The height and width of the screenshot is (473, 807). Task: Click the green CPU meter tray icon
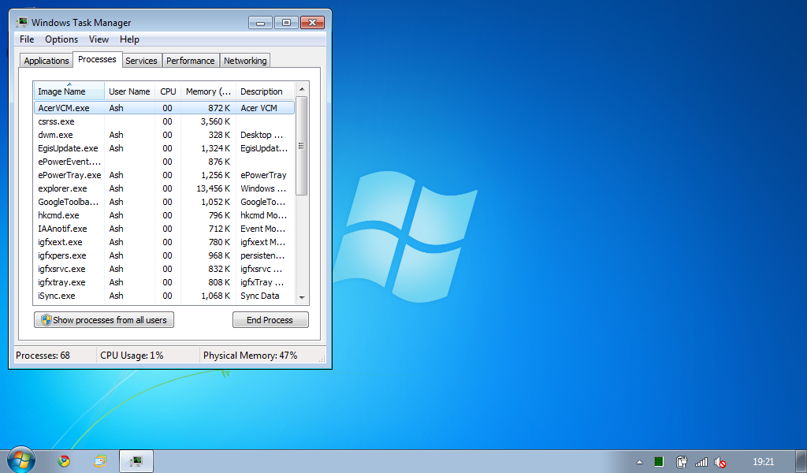[x=659, y=462]
